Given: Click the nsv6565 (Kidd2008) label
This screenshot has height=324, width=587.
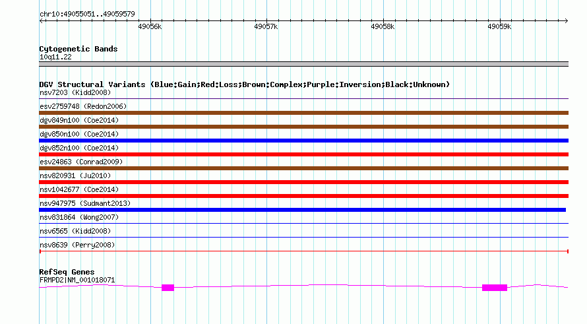Looking at the screenshot, I should pos(75,231).
